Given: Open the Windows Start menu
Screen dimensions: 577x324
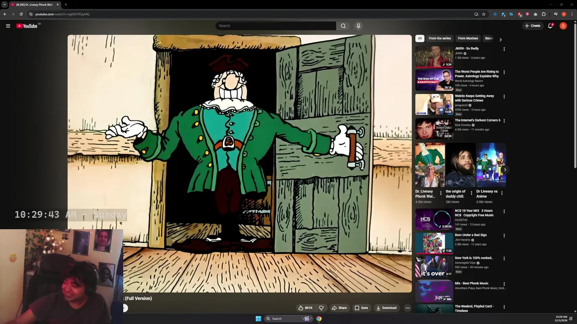Looking at the screenshot, I should click(258, 319).
